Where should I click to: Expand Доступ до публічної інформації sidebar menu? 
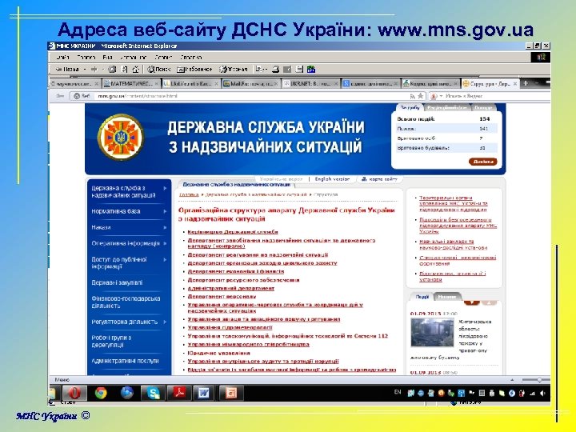point(165,259)
